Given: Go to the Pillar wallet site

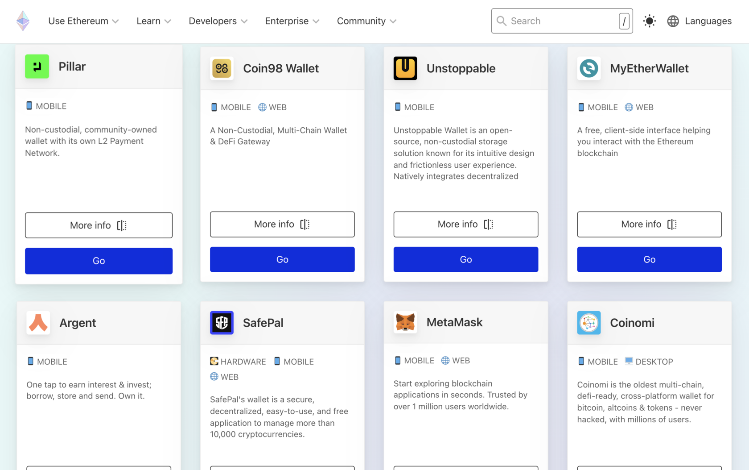Looking at the screenshot, I should [99, 261].
